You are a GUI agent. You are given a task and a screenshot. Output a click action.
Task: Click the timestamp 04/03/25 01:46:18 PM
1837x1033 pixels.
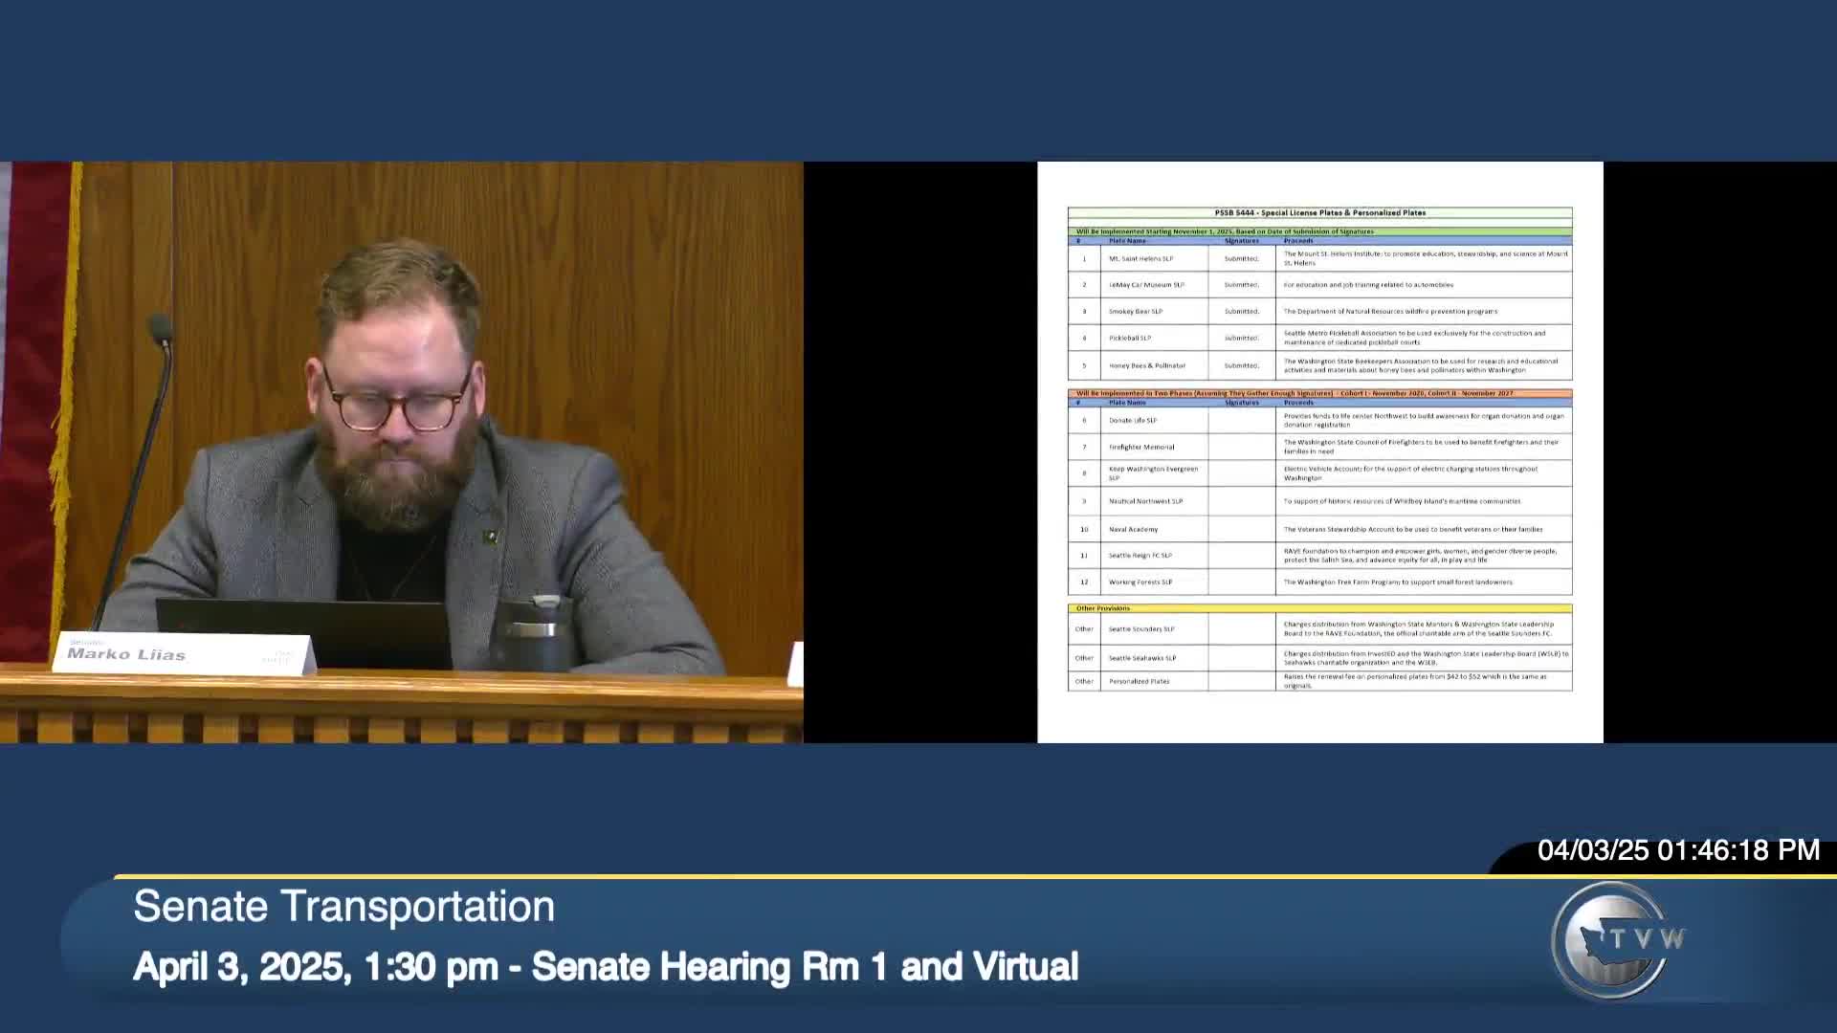1677,850
